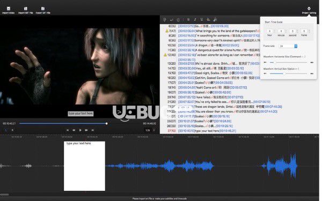Insert line break with return-arrow icon
Image resolution: width=322 pixels, height=201 pixels.
[x=172, y=19]
